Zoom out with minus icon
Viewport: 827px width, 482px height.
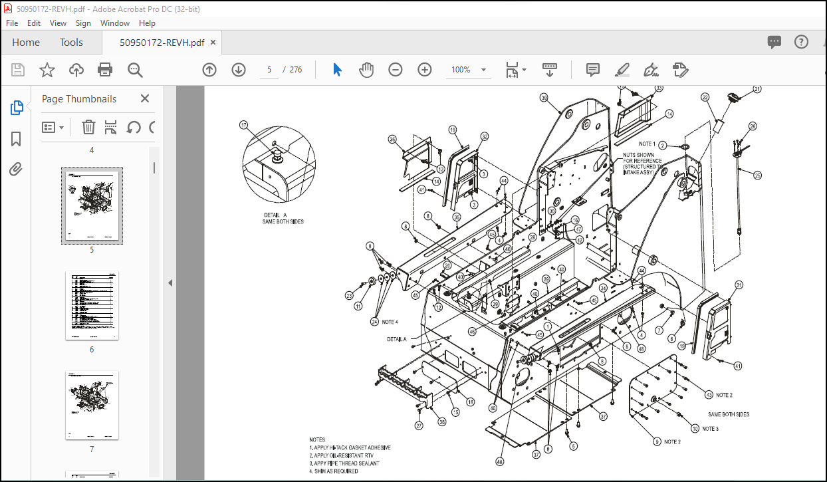click(x=396, y=70)
